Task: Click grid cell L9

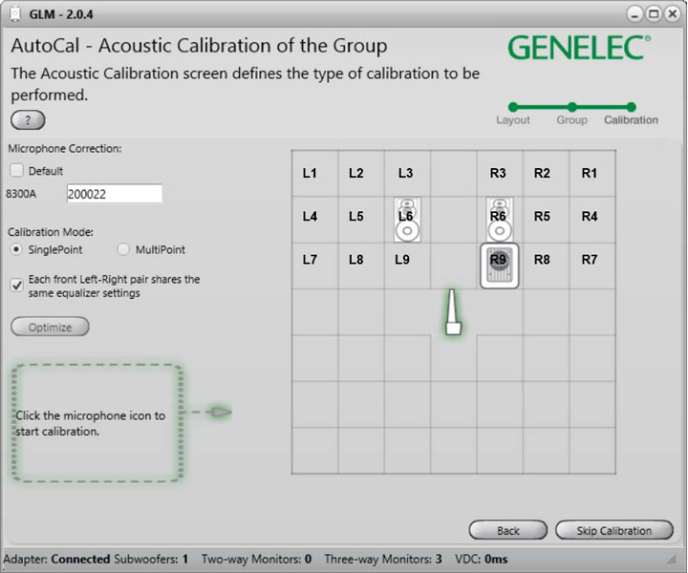Action: pyautogui.click(x=407, y=265)
